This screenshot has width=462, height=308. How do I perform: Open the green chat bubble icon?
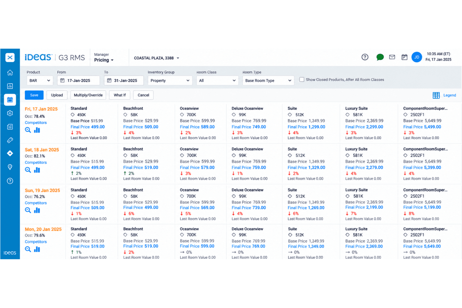[x=380, y=57]
